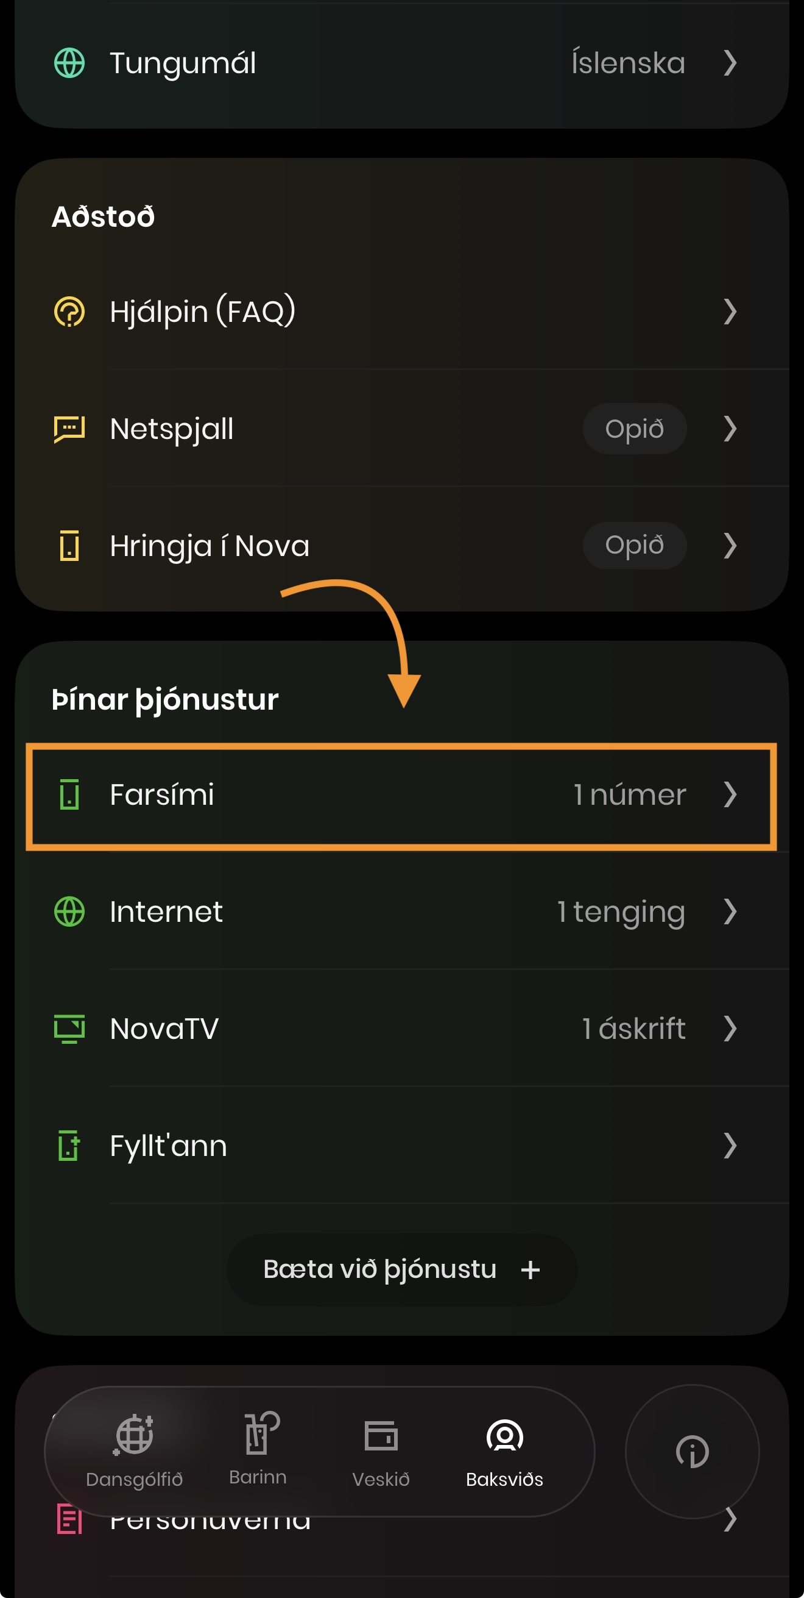The image size is (804, 1598).
Task: Tap the yellow question icon for Hjálpin
Action: point(69,312)
